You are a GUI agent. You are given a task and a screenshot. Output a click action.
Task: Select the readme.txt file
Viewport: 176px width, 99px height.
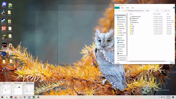coord(134,20)
